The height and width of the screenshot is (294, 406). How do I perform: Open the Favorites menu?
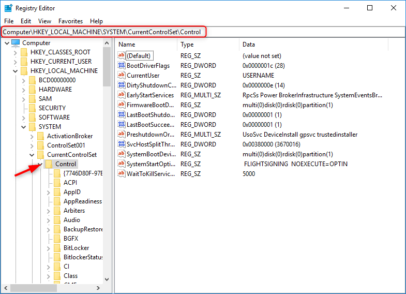pyautogui.click(x=70, y=21)
